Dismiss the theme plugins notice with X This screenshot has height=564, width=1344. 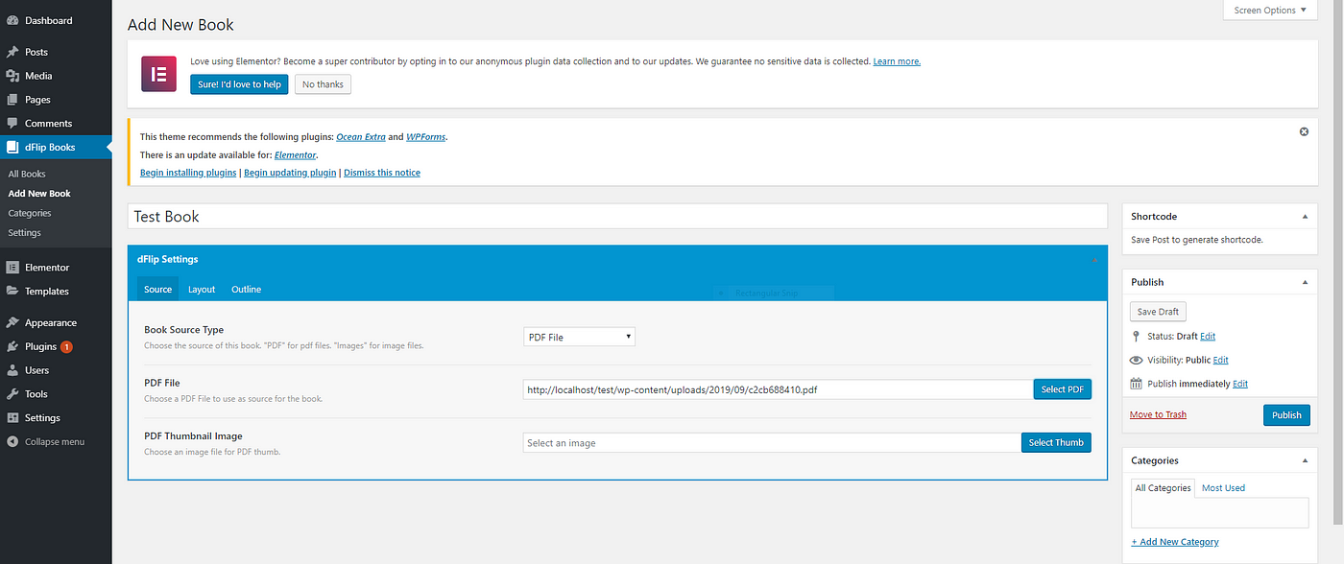[x=1304, y=131]
